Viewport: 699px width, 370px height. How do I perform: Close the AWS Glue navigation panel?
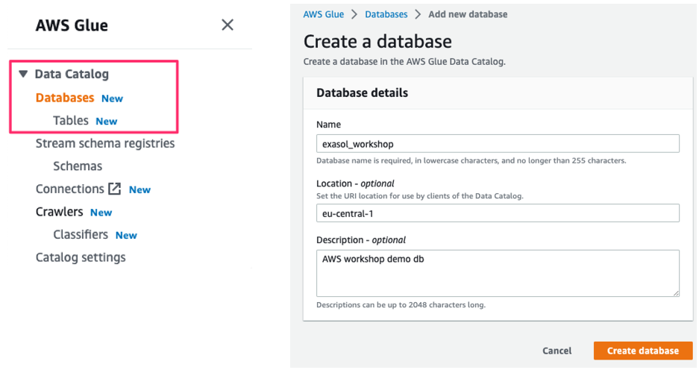[x=228, y=25]
